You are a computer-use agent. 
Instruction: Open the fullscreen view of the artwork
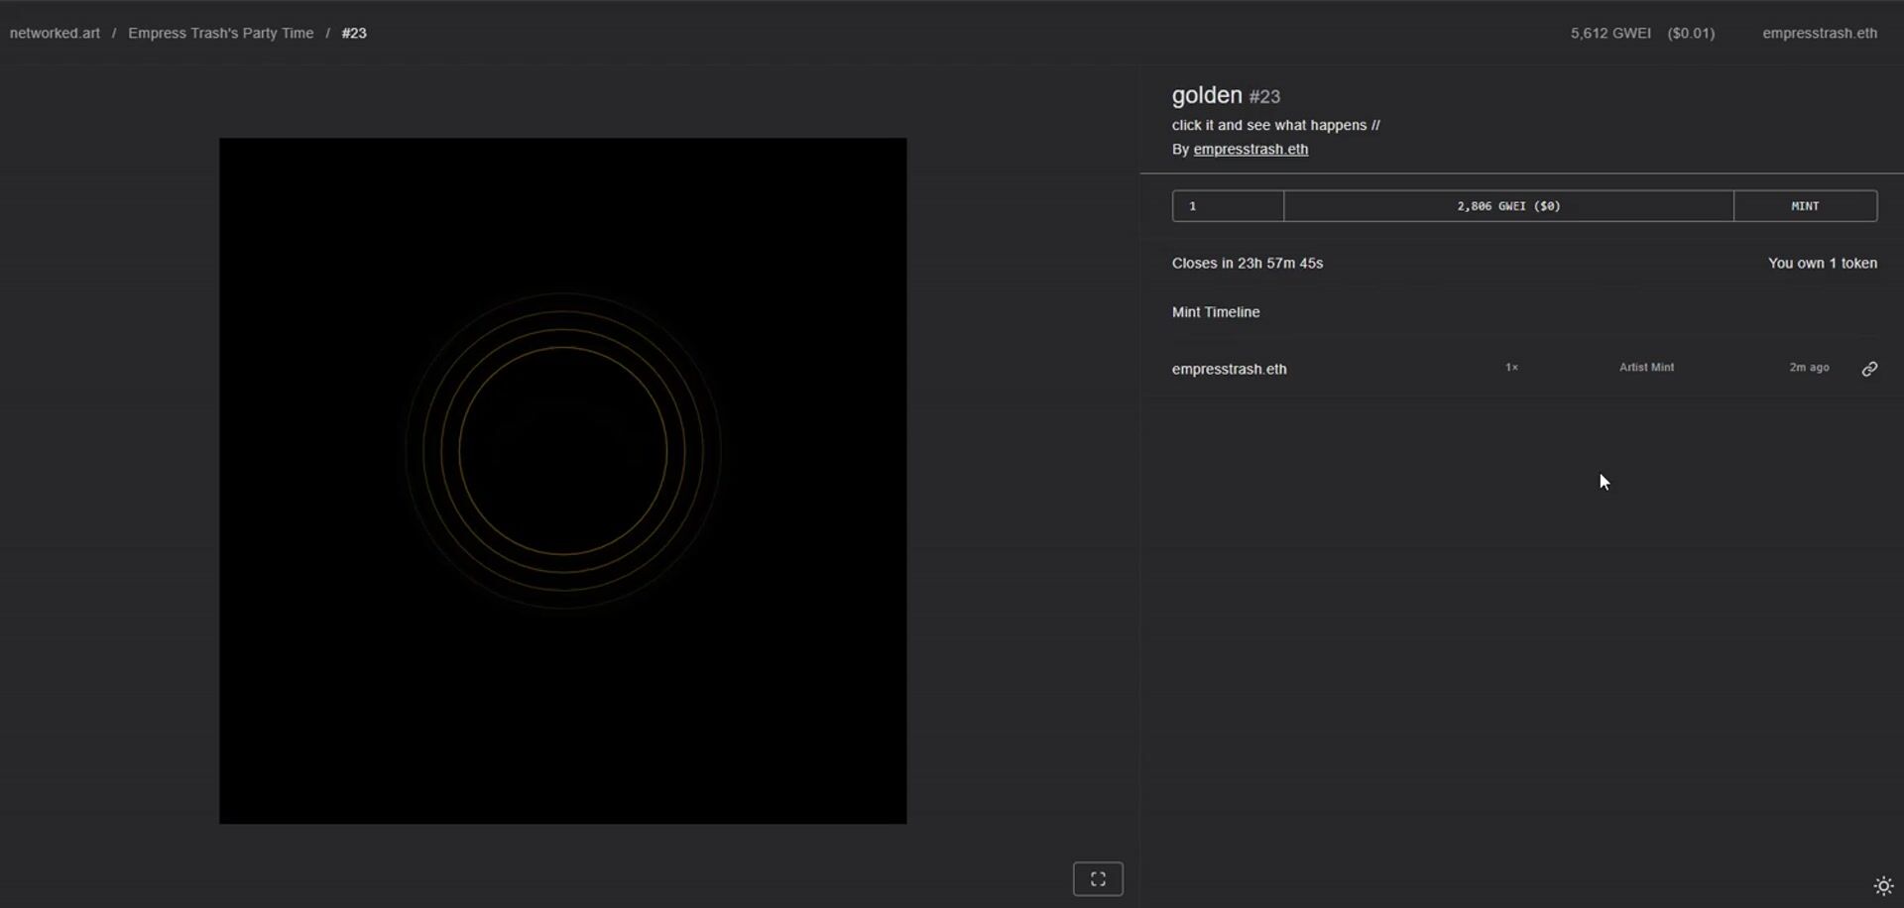tap(1098, 879)
